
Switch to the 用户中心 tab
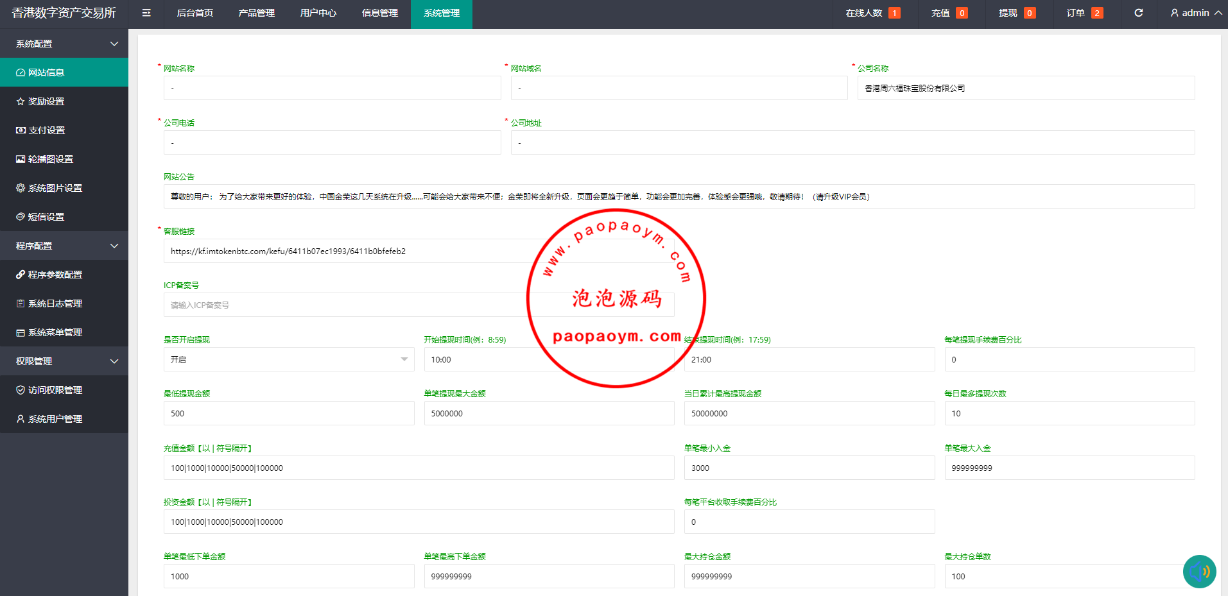point(318,13)
